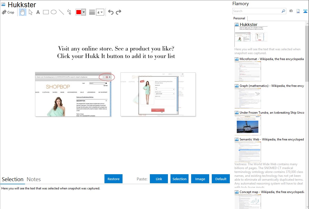309x209 pixels.
Task: Undo the last edit
Action: (111, 12)
